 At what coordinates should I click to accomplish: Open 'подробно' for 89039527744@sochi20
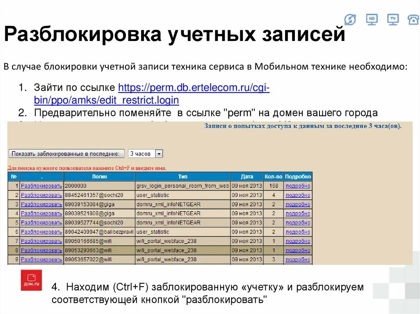(298, 223)
